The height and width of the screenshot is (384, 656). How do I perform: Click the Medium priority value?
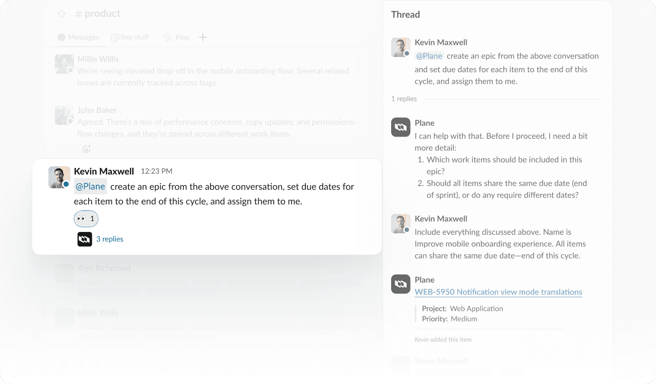coord(464,319)
